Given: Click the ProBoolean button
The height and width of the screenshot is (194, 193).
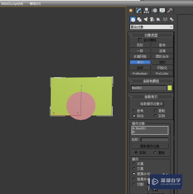Looking at the screenshot, I should coord(140,73).
